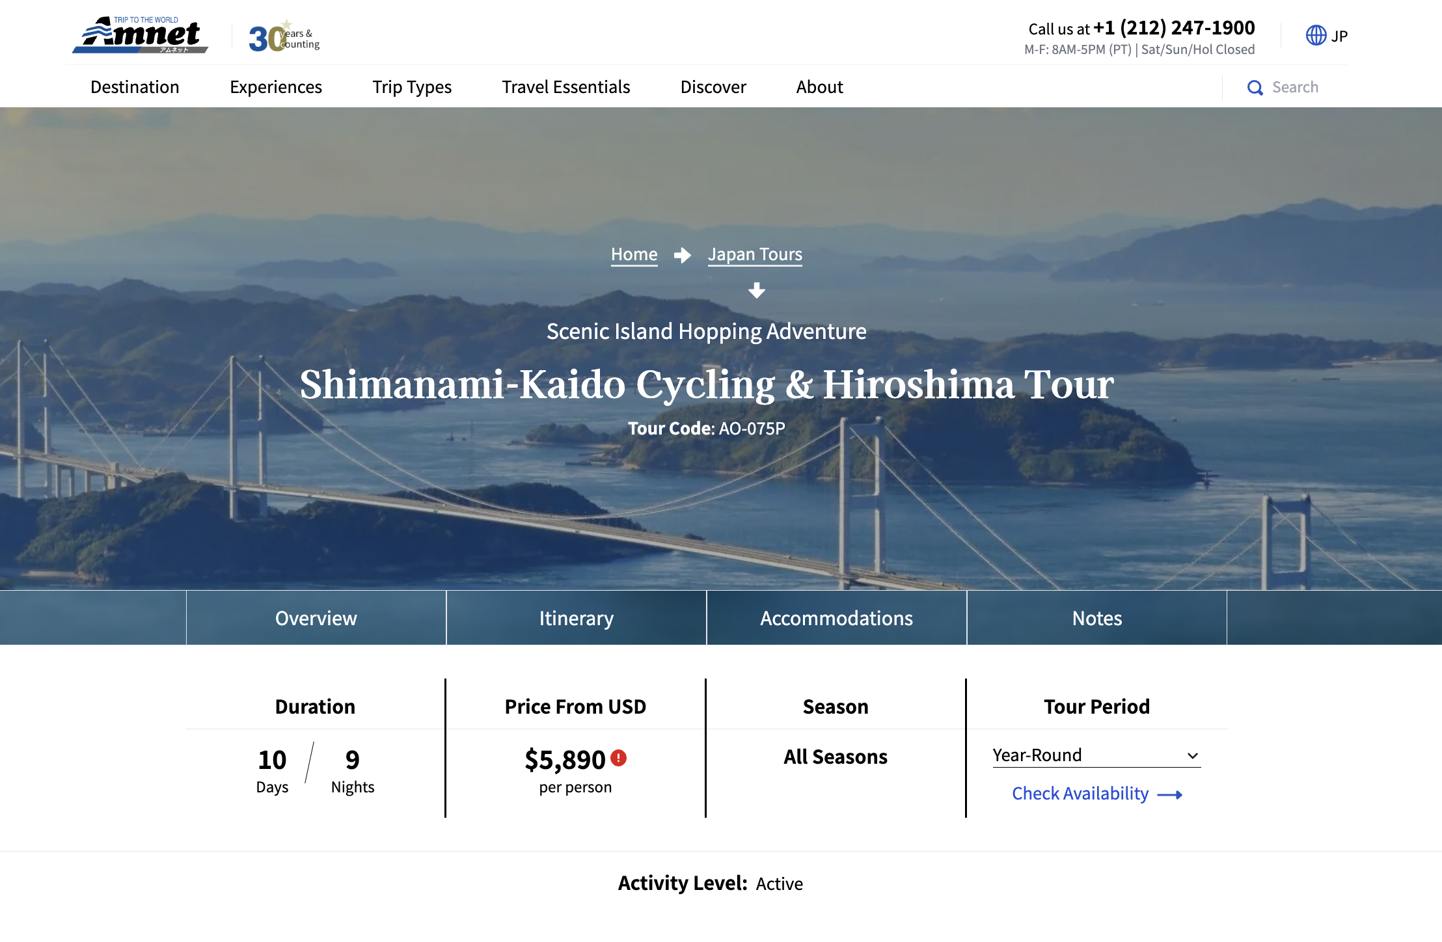Click the globe language icon
This screenshot has height=942, width=1442.
click(1316, 35)
